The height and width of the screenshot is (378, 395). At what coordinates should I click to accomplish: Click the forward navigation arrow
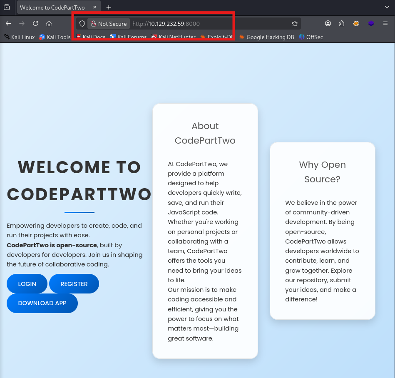pos(22,23)
